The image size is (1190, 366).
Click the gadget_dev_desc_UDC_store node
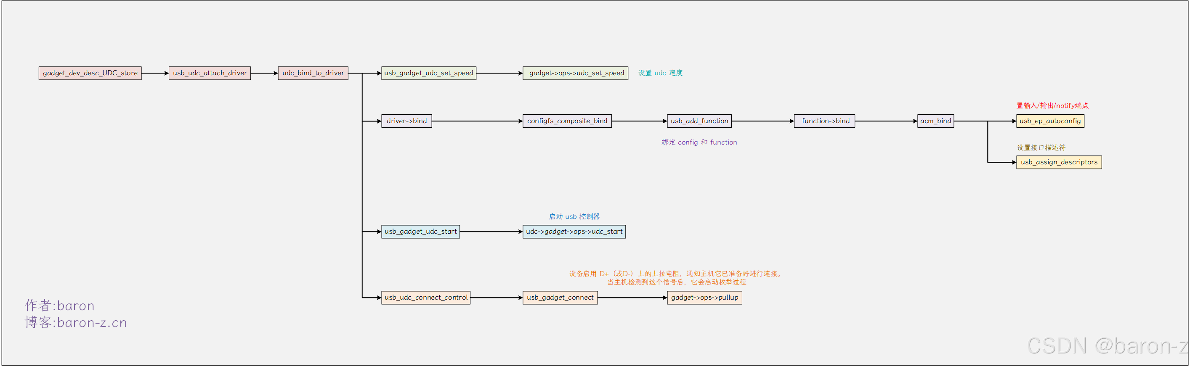pos(90,73)
